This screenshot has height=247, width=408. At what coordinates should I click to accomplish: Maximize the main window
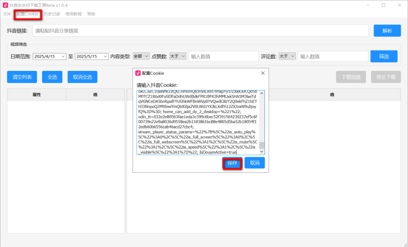click(x=383, y=5)
